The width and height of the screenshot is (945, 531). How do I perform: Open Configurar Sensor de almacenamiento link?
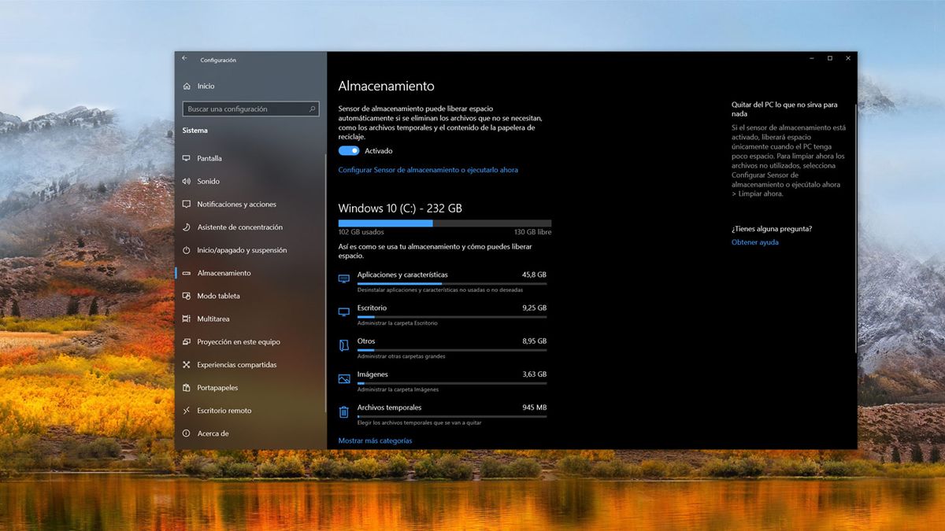tap(428, 170)
